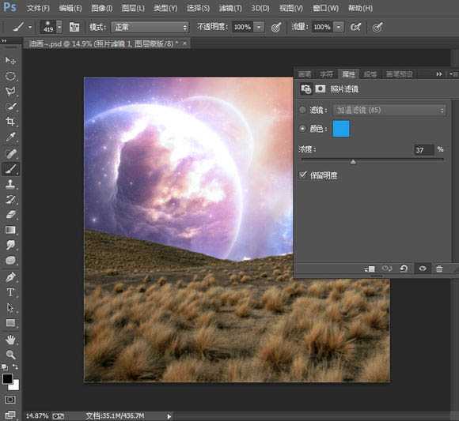
Task: Select the Crop tool
Action: click(x=10, y=122)
